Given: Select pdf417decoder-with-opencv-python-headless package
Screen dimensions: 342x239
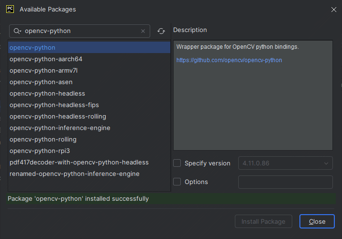Looking at the screenshot, I should [x=89, y=163].
